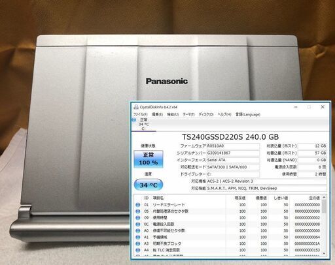Click the status orb of attribute row A0
335x265 pixels.
click(138, 230)
